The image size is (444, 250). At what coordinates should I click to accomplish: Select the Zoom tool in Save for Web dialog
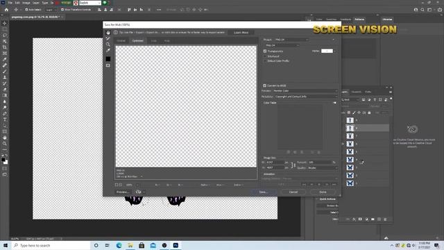pos(108,44)
